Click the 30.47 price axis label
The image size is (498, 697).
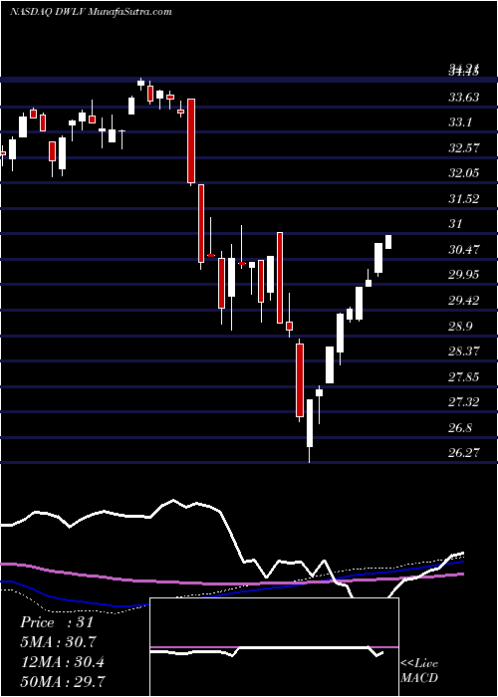pyautogui.click(x=464, y=250)
